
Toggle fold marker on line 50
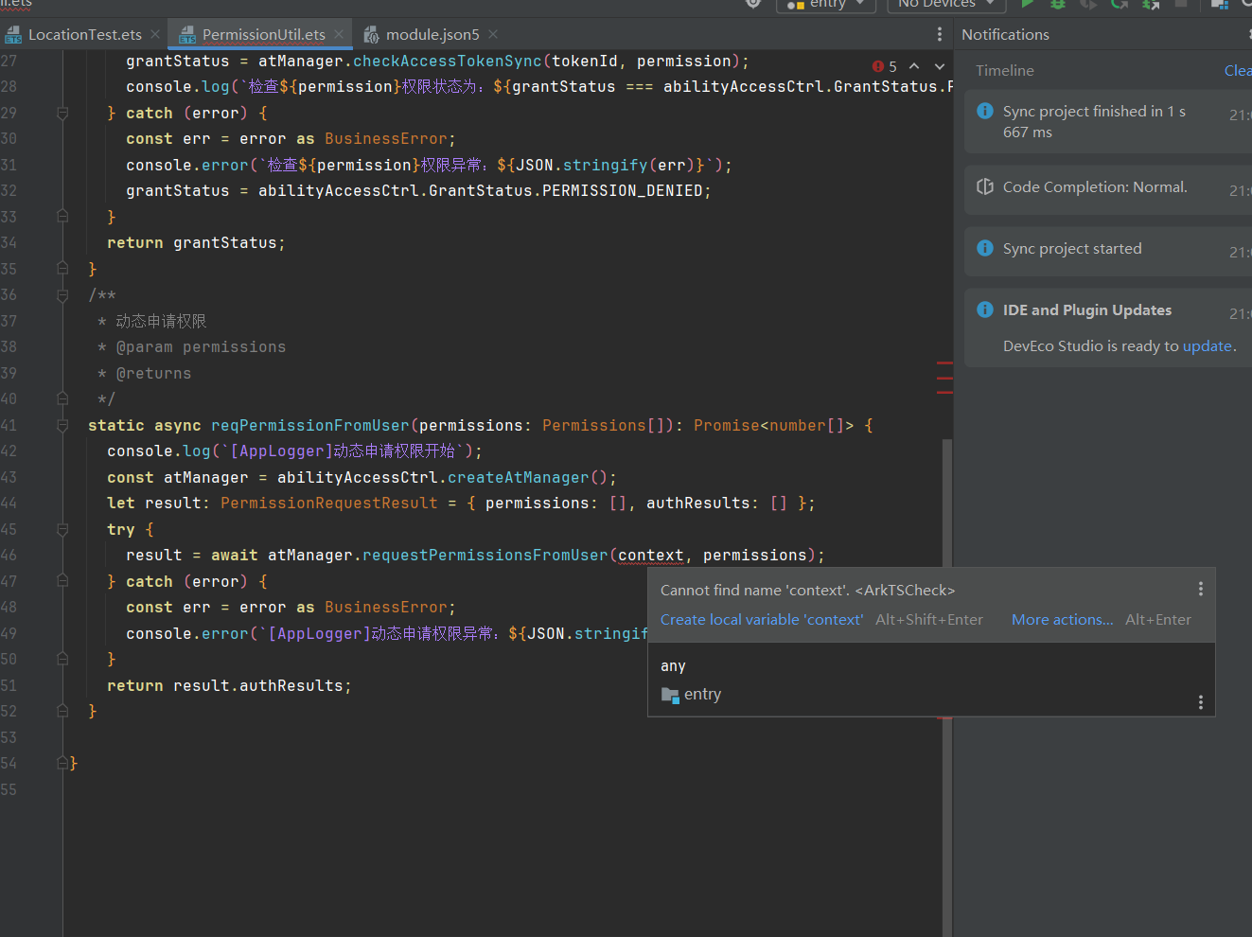[62, 660]
